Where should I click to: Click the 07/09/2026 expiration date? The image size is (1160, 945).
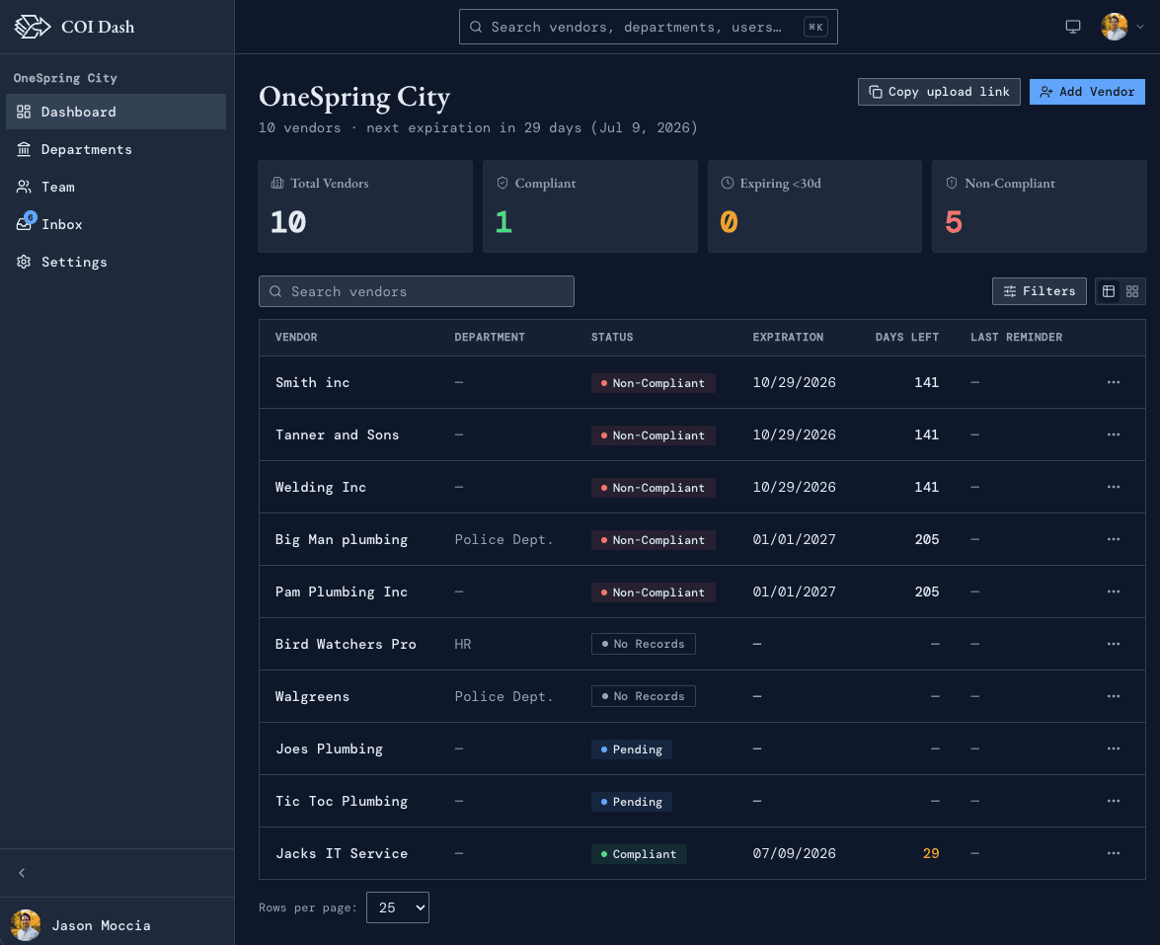(x=794, y=853)
